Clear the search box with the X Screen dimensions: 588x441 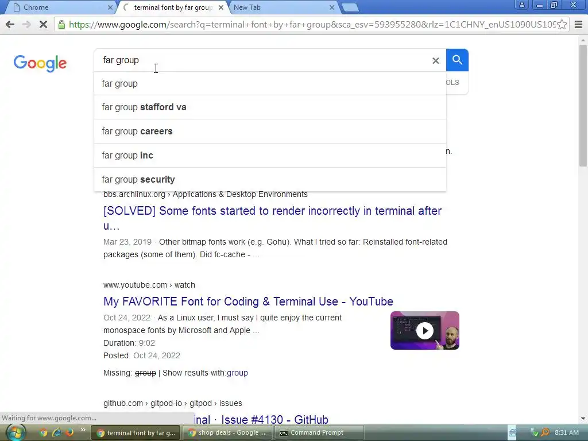(435, 60)
